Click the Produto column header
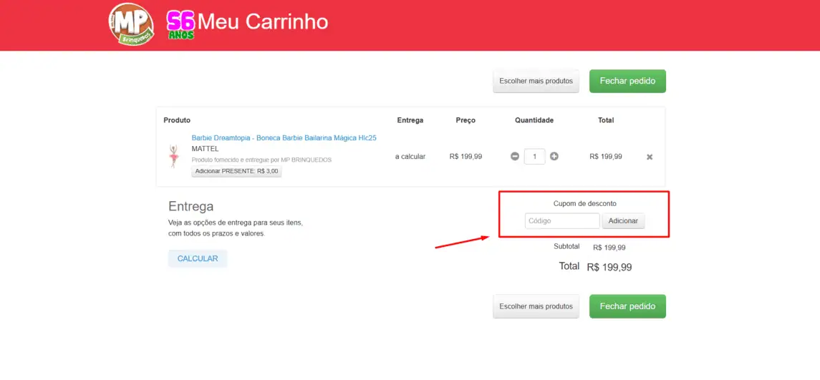Viewport: 820px width, 380px height. (177, 120)
